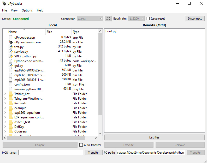Image resolution: width=207 pixels, height=163 pixels.
Task: Open the Baud rate 115200 dropdown
Action: 136,19
